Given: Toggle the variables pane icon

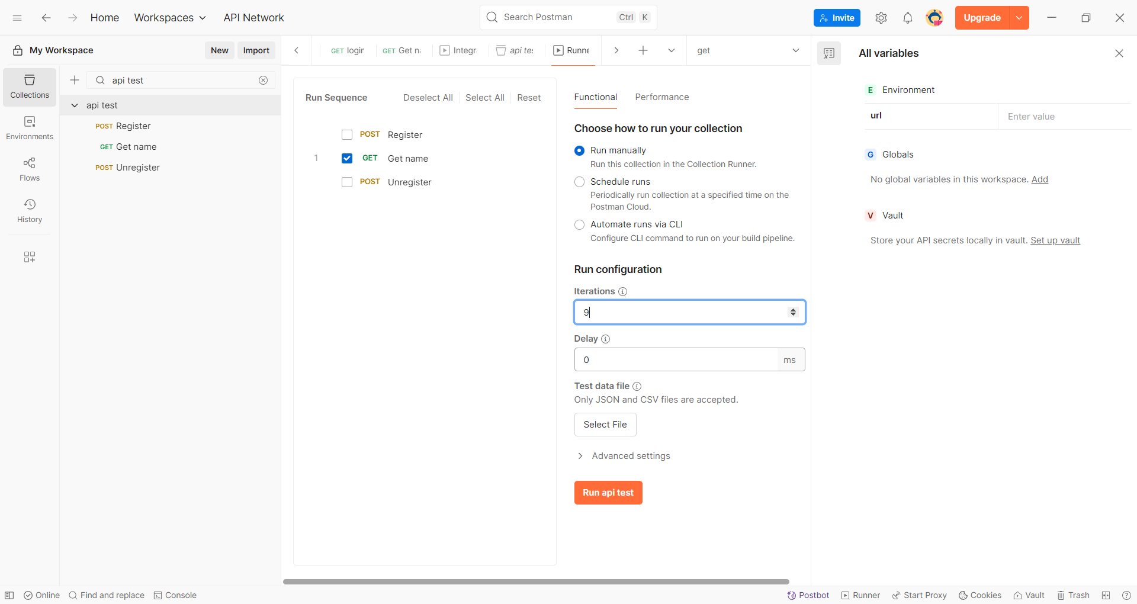Looking at the screenshot, I should 829,53.
